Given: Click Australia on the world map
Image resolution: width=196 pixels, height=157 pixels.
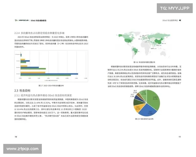Looking at the screenshot, I should 164,53.
